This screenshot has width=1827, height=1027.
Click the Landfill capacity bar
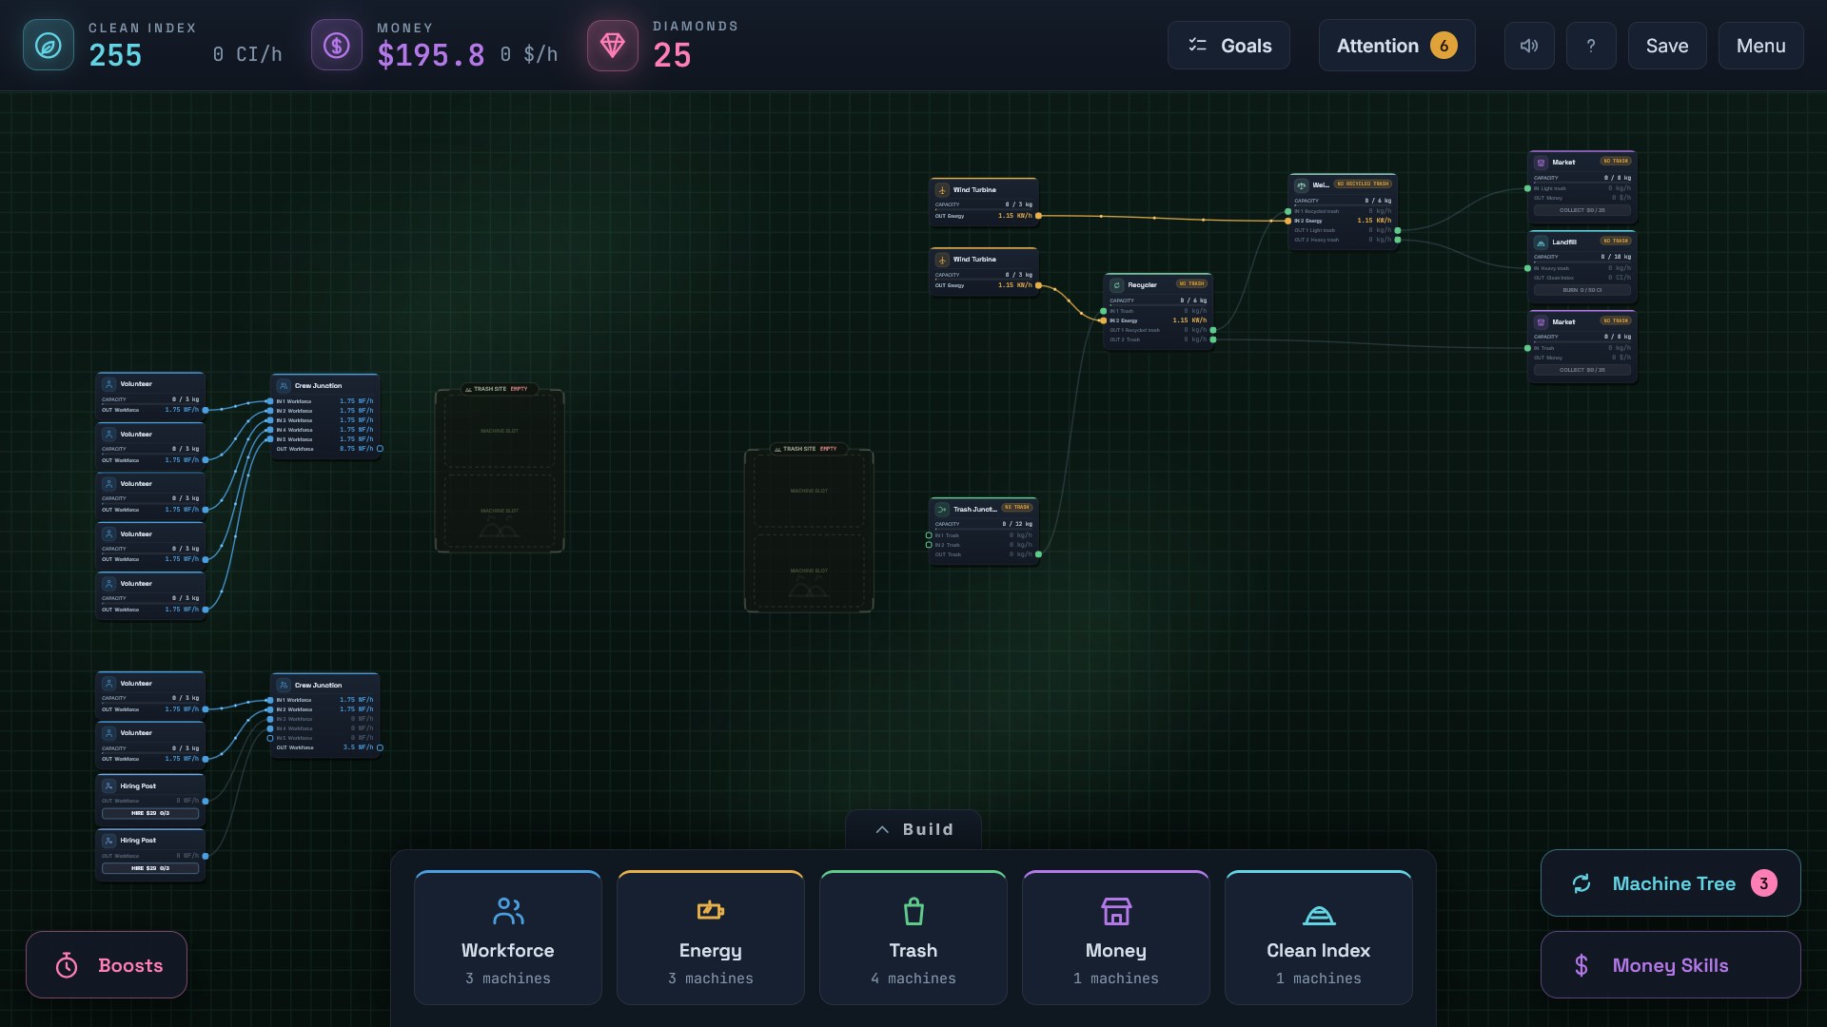(1582, 262)
